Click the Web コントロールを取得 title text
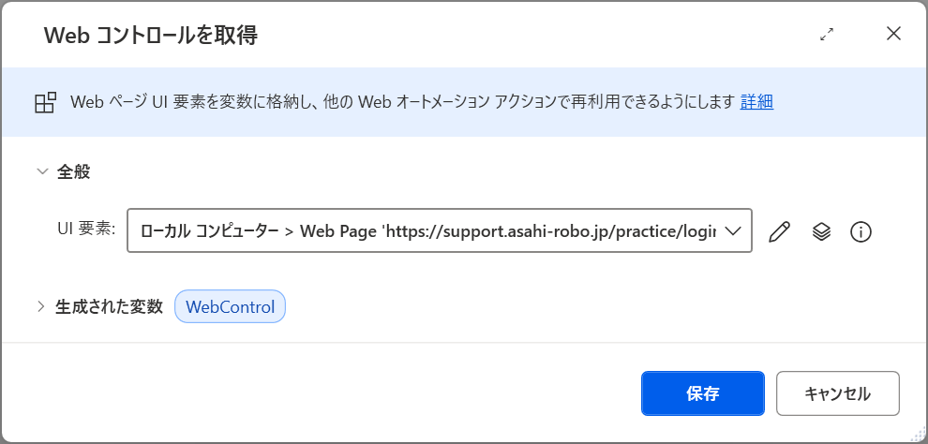 point(150,37)
